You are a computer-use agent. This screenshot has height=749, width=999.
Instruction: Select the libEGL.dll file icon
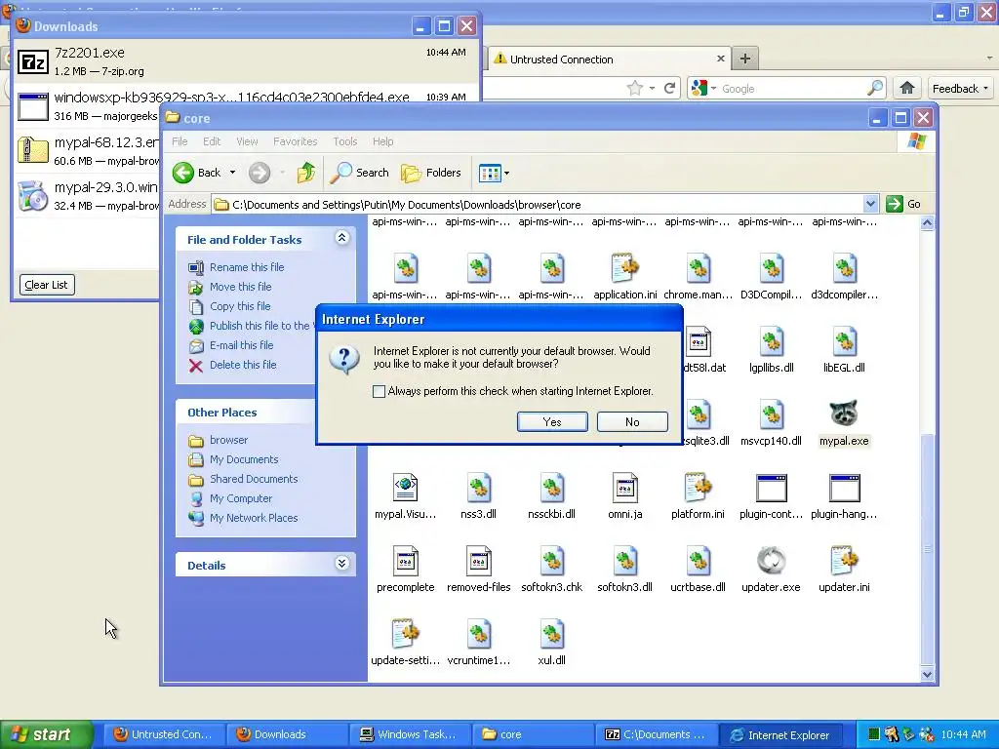[844, 341]
